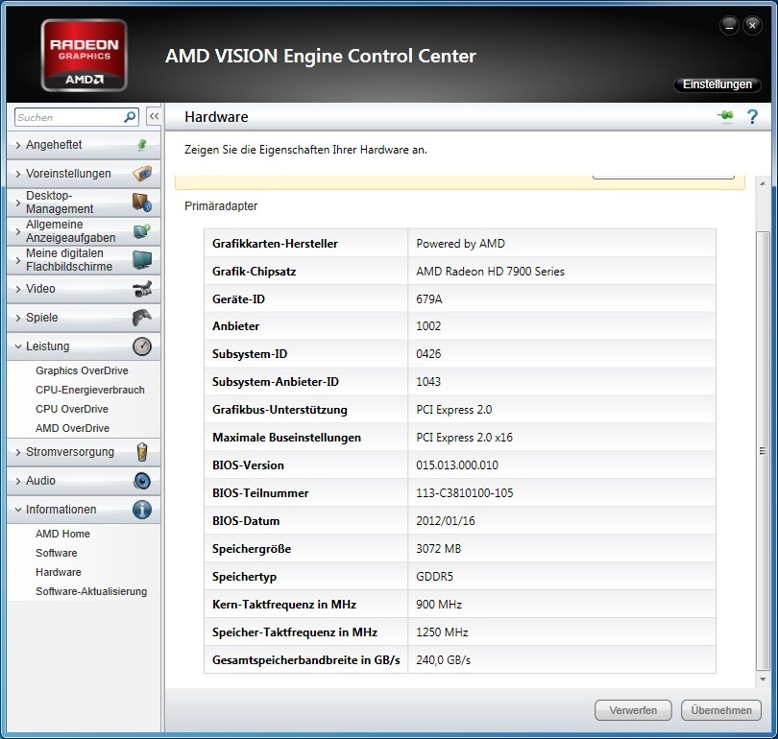Click the scrollbar up arrow
Screen dimensions: 778x739
763,184
